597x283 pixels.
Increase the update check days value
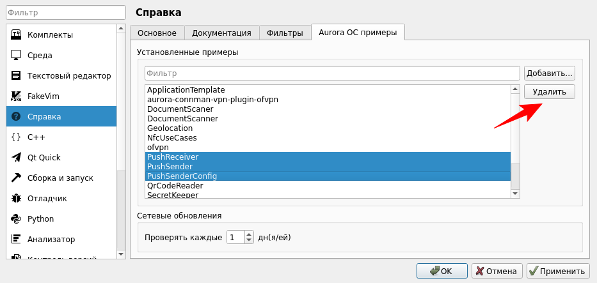tap(250, 234)
